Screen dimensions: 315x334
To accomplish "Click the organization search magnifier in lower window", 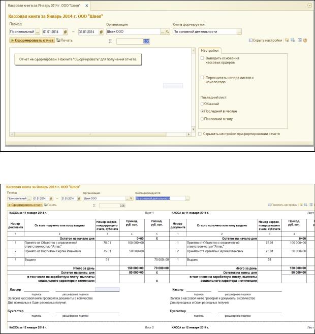I will pyautogui.click(x=132, y=198).
